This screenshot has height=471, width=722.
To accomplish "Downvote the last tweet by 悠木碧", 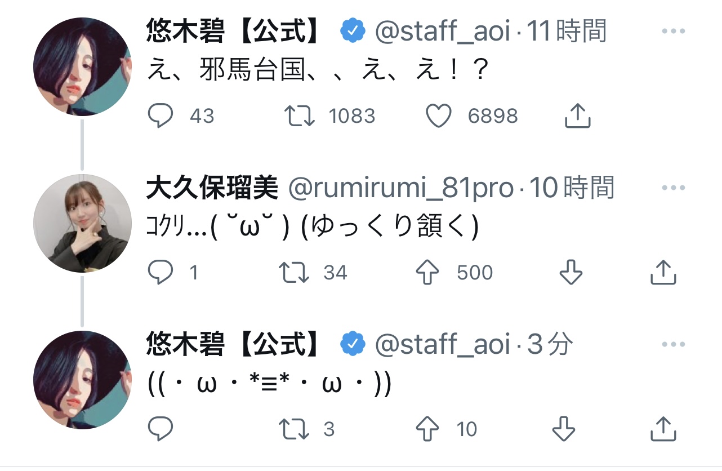I will (x=563, y=430).
